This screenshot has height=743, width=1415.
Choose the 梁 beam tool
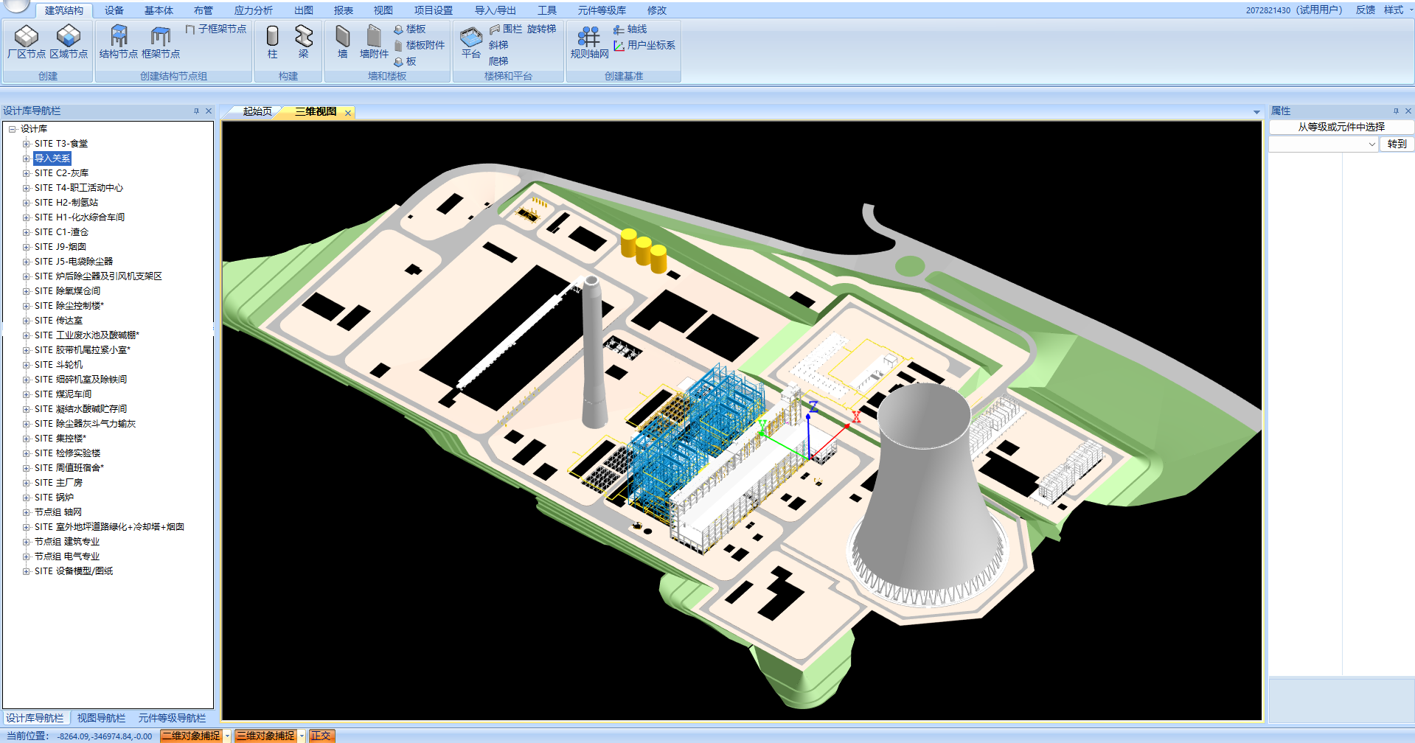pos(303,37)
